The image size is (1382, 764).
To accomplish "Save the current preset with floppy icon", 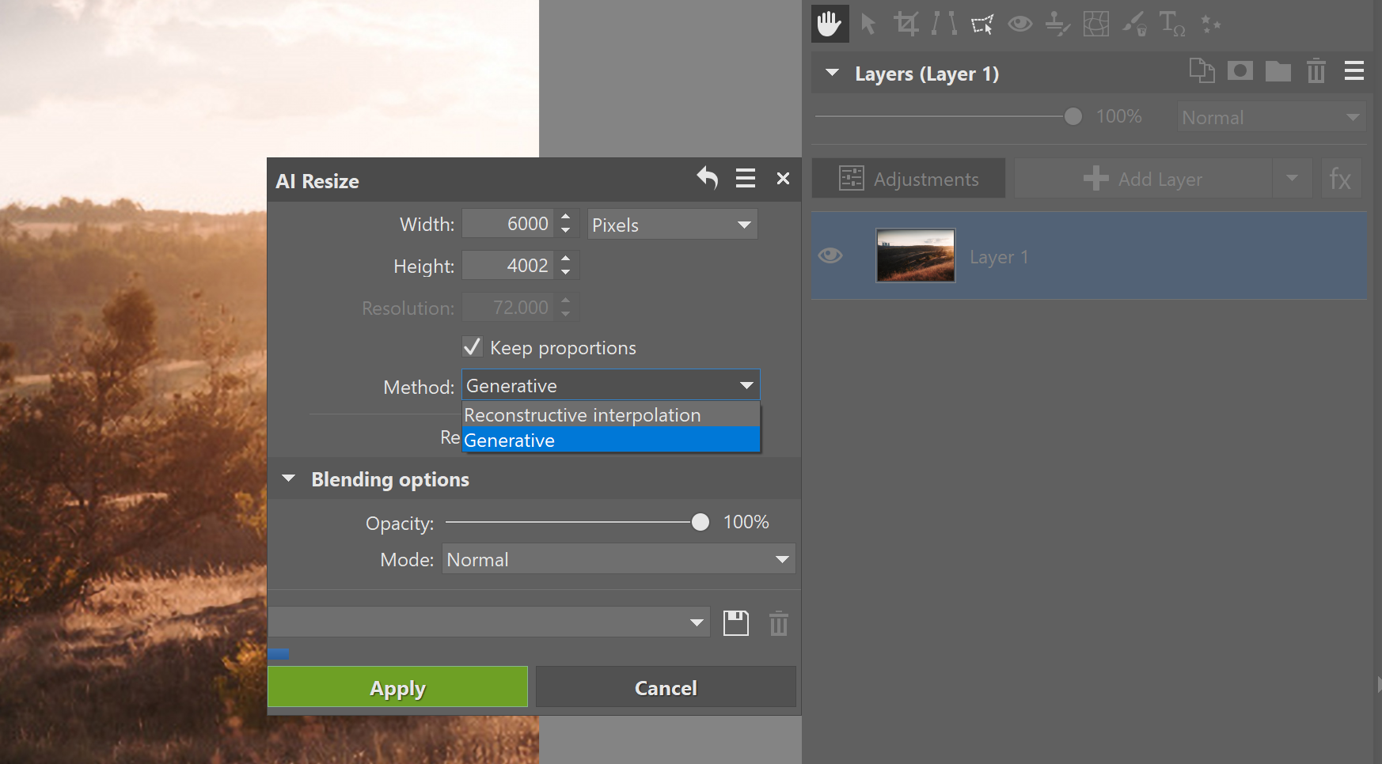I will (x=735, y=623).
